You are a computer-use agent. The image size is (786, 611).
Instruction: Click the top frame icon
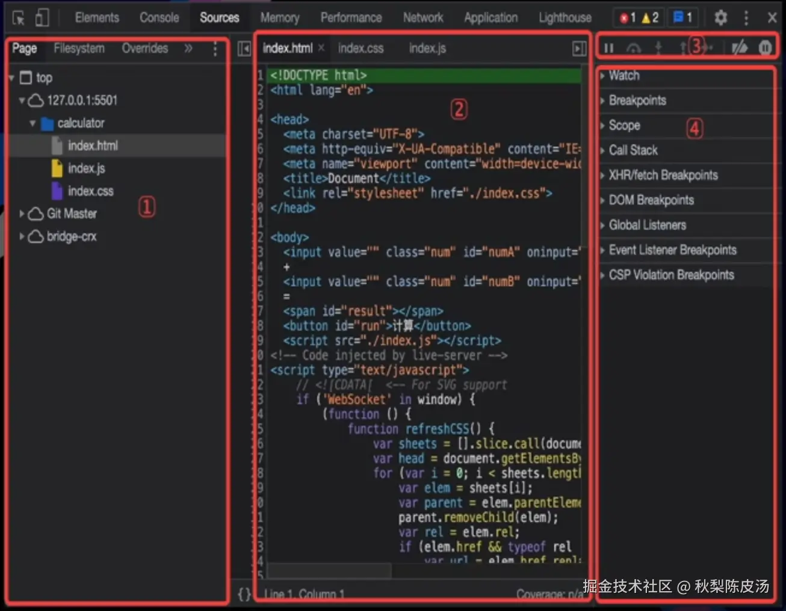pyautogui.click(x=25, y=78)
